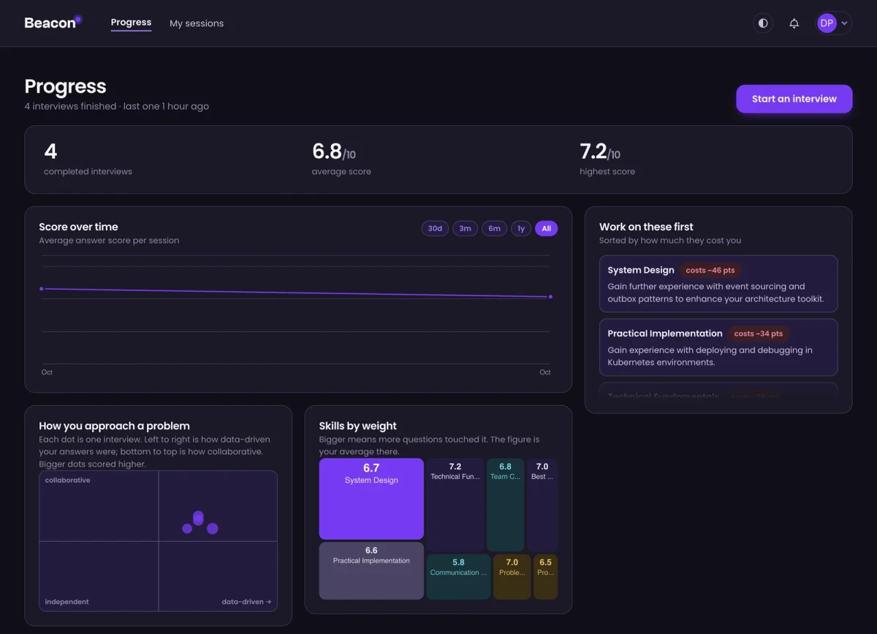This screenshot has width=877, height=634.
Task: Select the Pro... 6.5 treemap tile
Action: [545, 577]
